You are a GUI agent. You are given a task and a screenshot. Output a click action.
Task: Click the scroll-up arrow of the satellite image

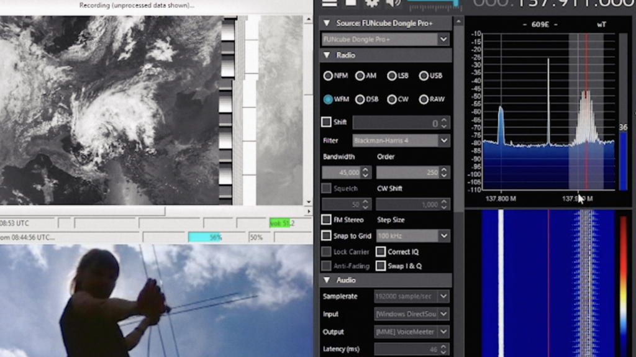(309, 19)
